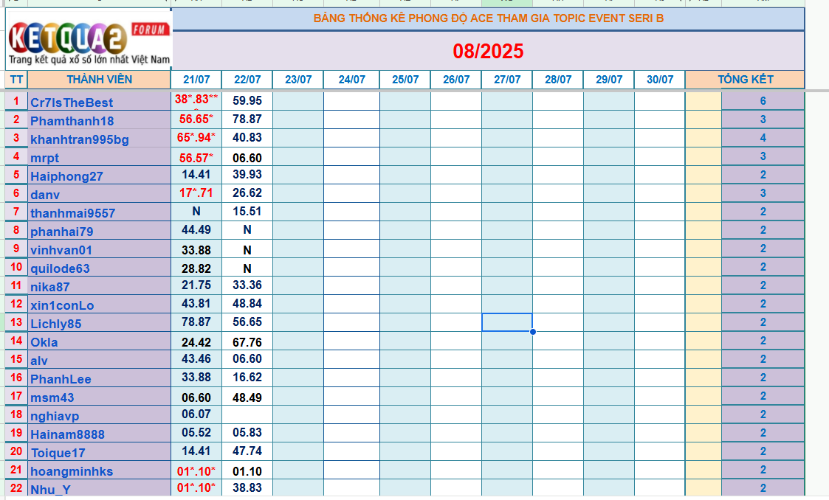The width and height of the screenshot is (829, 500).
Task: Select member cell 'nghiavp'
Action: [100, 415]
